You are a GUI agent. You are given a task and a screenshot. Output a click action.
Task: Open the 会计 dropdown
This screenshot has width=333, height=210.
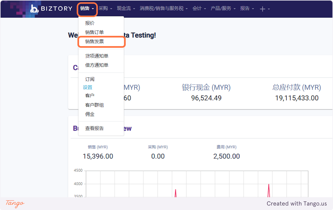[x=199, y=9]
